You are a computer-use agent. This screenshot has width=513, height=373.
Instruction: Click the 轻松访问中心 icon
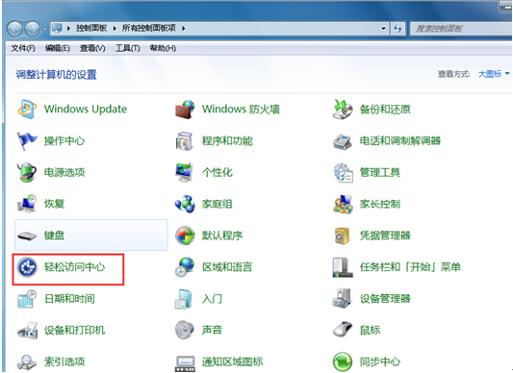tap(27, 267)
